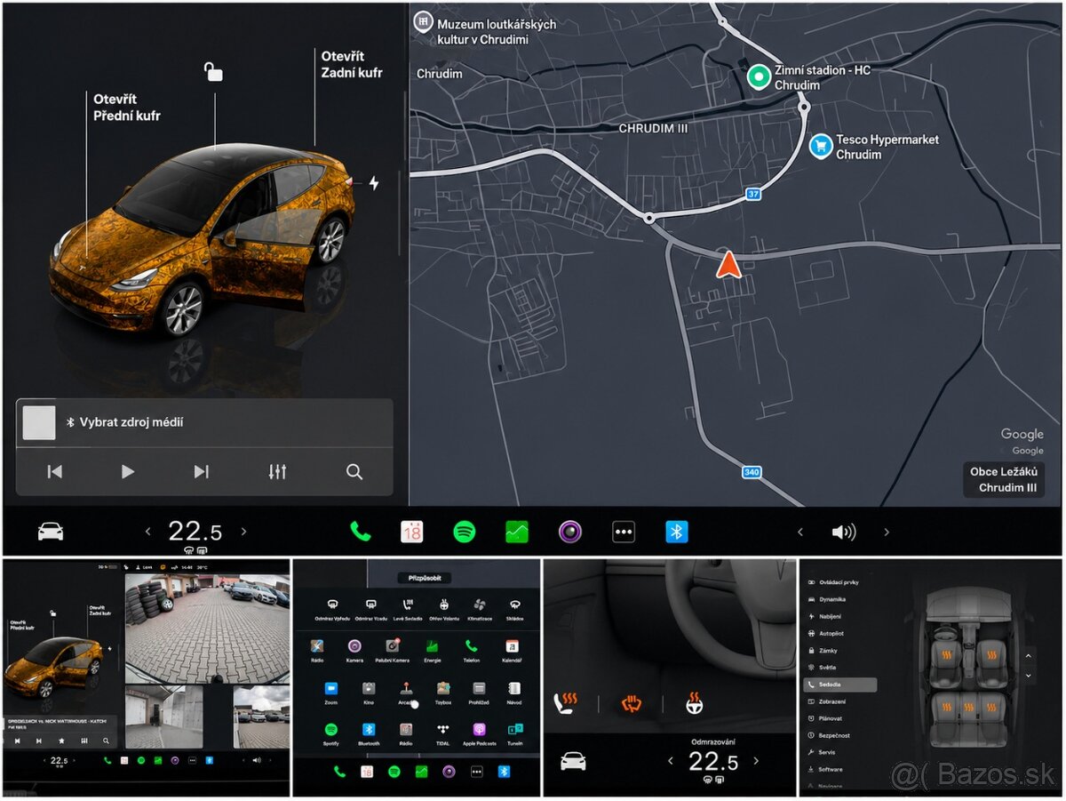The height and width of the screenshot is (801, 1066).
Task: Play media in the main media player
Action: pyautogui.click(x=127, y=472)
